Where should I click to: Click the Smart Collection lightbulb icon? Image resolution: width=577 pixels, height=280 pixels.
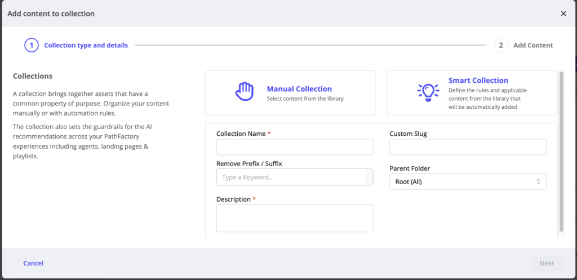pyautogui.click(x=428, y=92)
